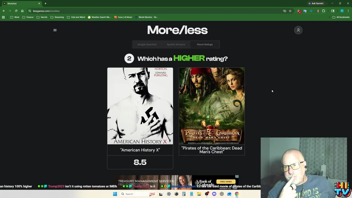Click the More/less logo heading
Screen dimensions: 352x198
[x=177, y=30]
